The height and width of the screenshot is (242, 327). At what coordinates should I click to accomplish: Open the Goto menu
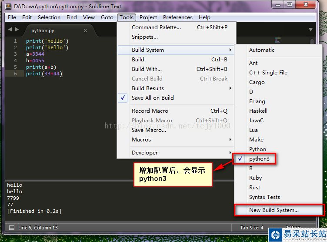point(107,17)
